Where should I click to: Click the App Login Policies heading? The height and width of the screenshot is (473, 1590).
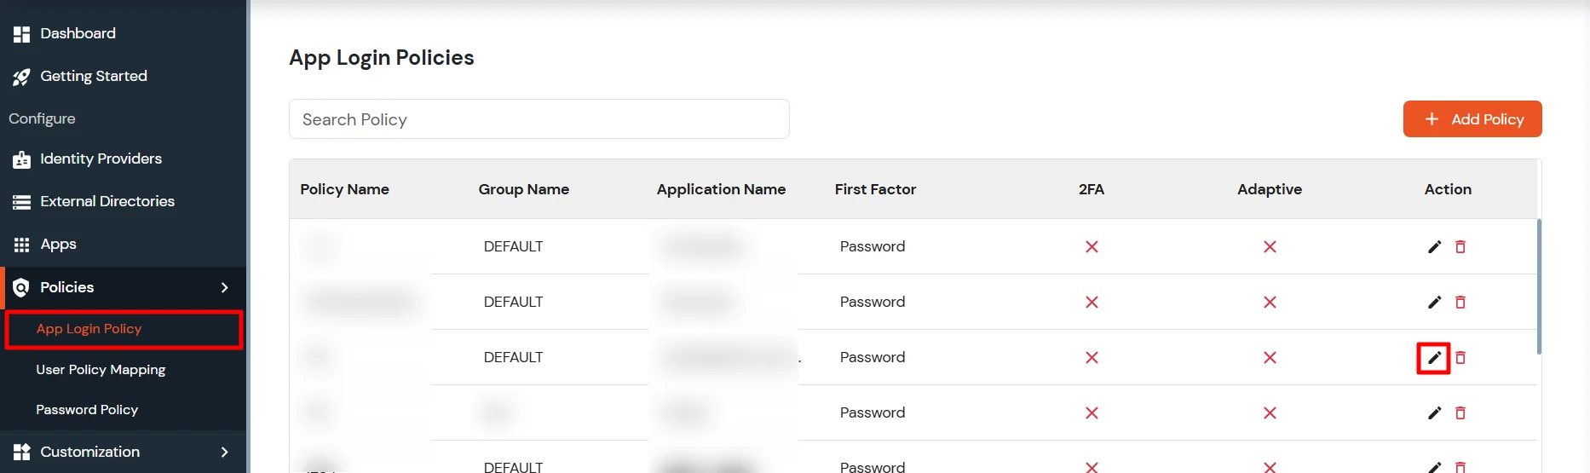[x=382, y=57]
